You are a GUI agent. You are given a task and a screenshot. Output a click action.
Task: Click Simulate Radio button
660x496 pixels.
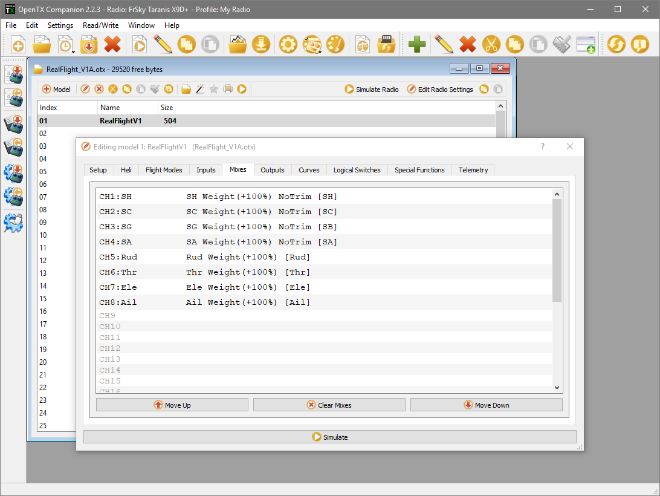click(x=372, y=90)
